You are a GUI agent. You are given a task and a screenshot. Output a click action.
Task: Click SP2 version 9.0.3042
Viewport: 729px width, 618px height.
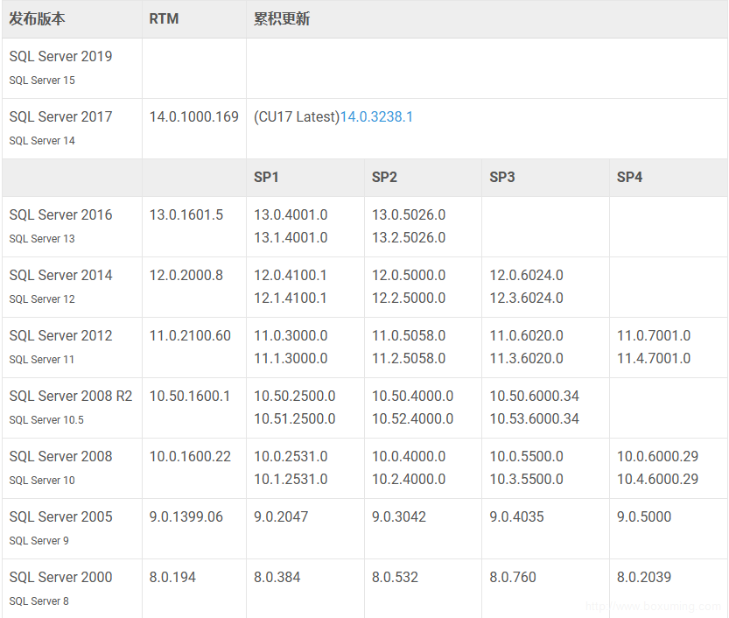click(399, 517)
